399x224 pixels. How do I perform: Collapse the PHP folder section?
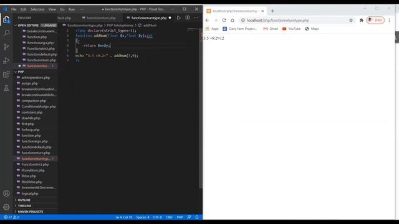[x=36, y=72]
